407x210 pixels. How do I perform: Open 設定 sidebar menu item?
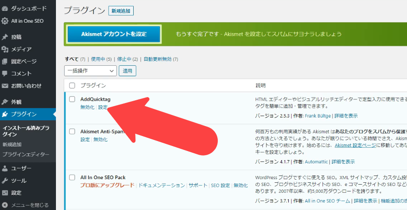pyautogui.click(x=16, y=193)
